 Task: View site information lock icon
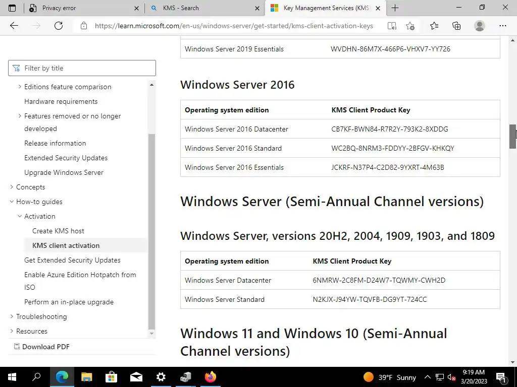(84, 26)
